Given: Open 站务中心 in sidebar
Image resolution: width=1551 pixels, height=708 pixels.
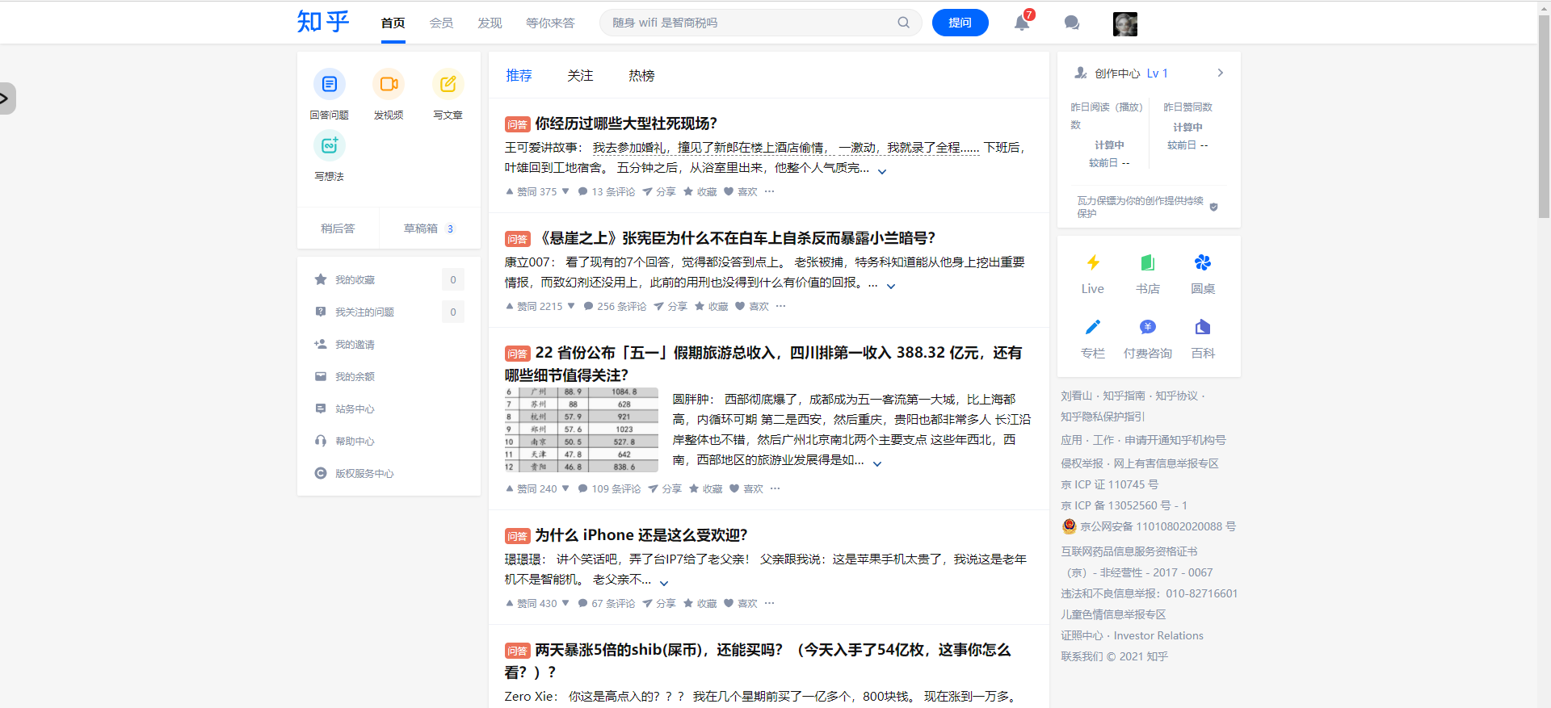Looking at the screenshot, I should tap(389, 408).
